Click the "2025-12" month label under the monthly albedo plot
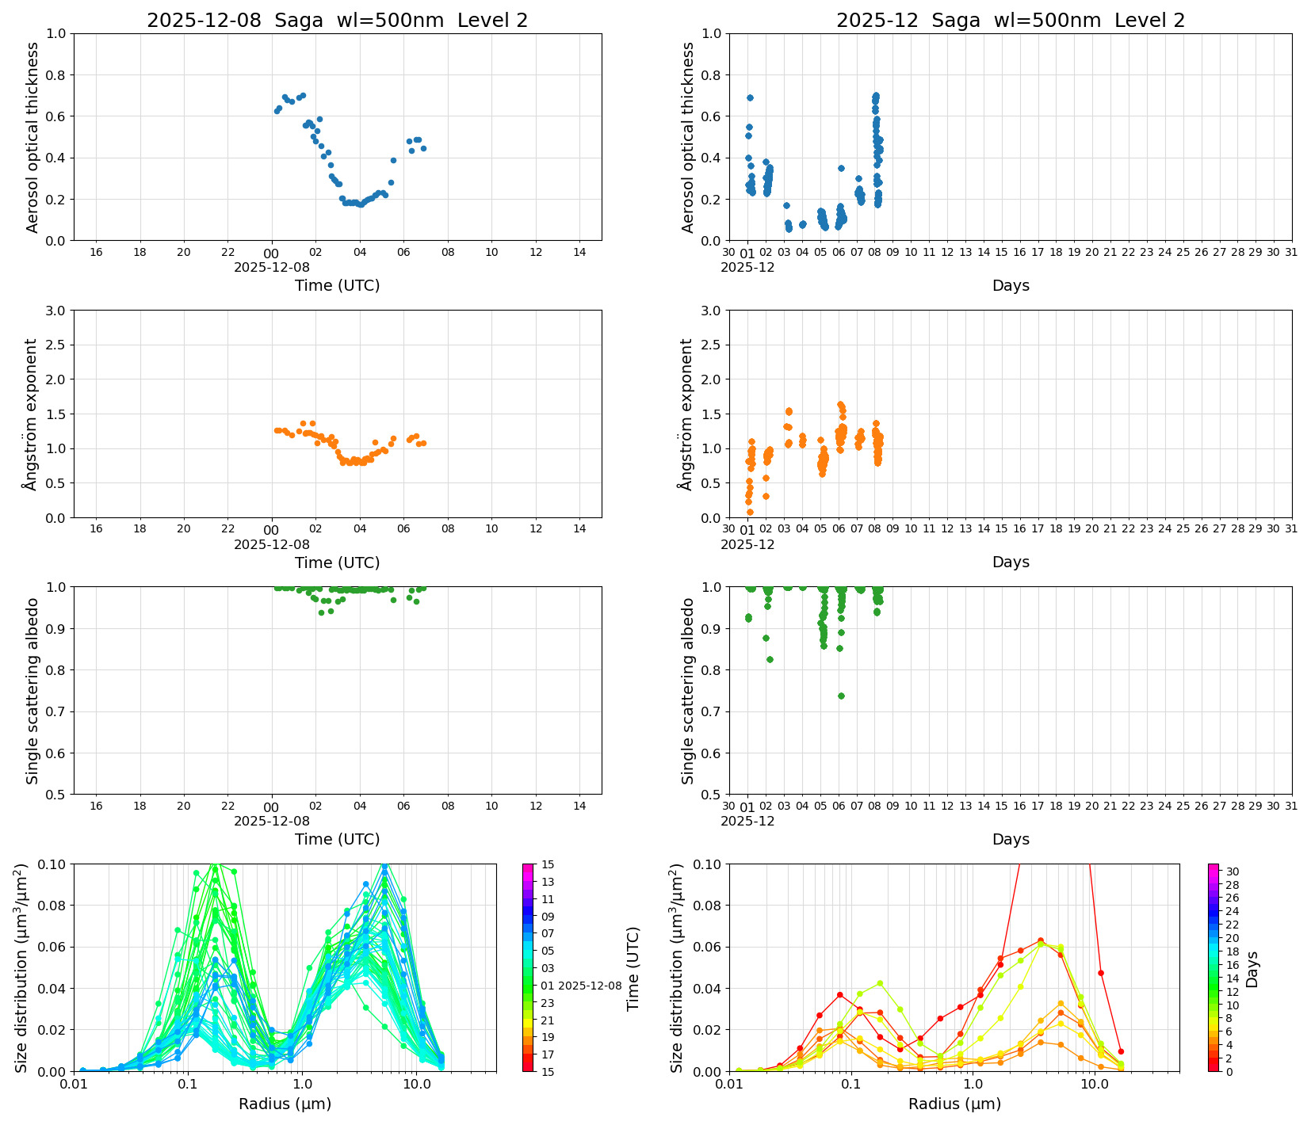This screenshot has height=1125, width=1311. click(747, 821)
